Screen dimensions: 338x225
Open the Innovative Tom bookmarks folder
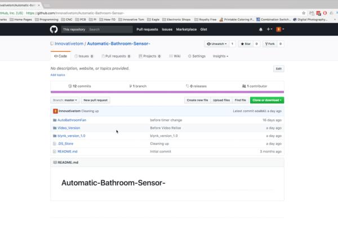(x=131, y=20)
